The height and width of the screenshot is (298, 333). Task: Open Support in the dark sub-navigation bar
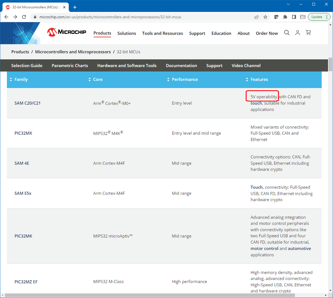[214, 66]
